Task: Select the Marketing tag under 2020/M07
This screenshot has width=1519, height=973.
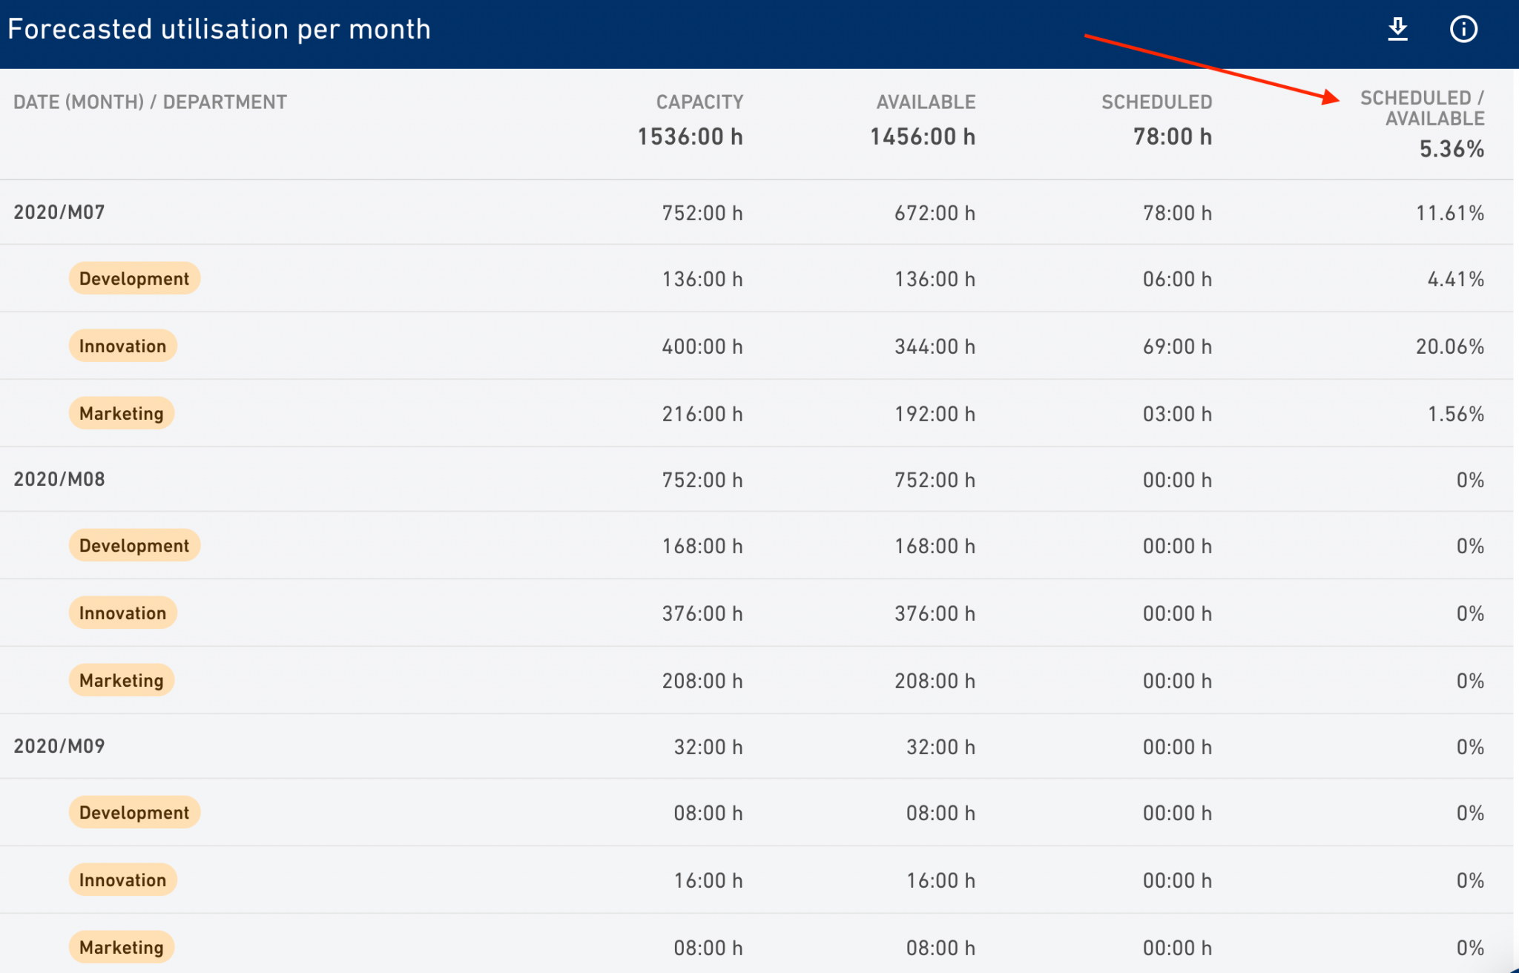Action: point(122,413)
